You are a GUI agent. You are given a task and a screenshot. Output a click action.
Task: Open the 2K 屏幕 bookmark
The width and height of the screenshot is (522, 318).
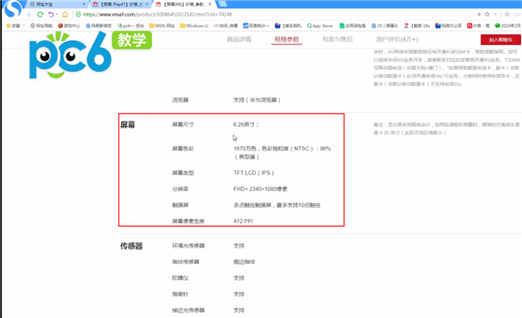coord(385,25)
